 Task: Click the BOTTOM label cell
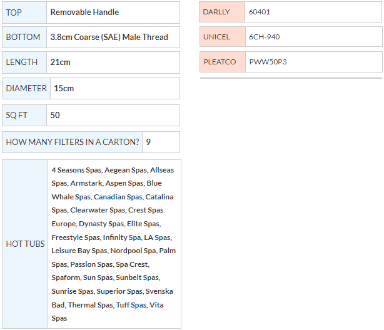pos(24,37)
